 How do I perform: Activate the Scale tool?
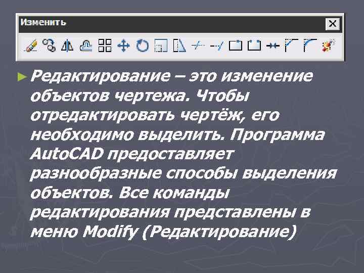[x=161, y=45]
